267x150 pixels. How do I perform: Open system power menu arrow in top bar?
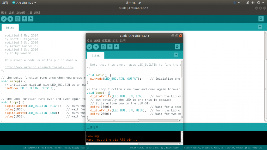[x=263, y=3]
